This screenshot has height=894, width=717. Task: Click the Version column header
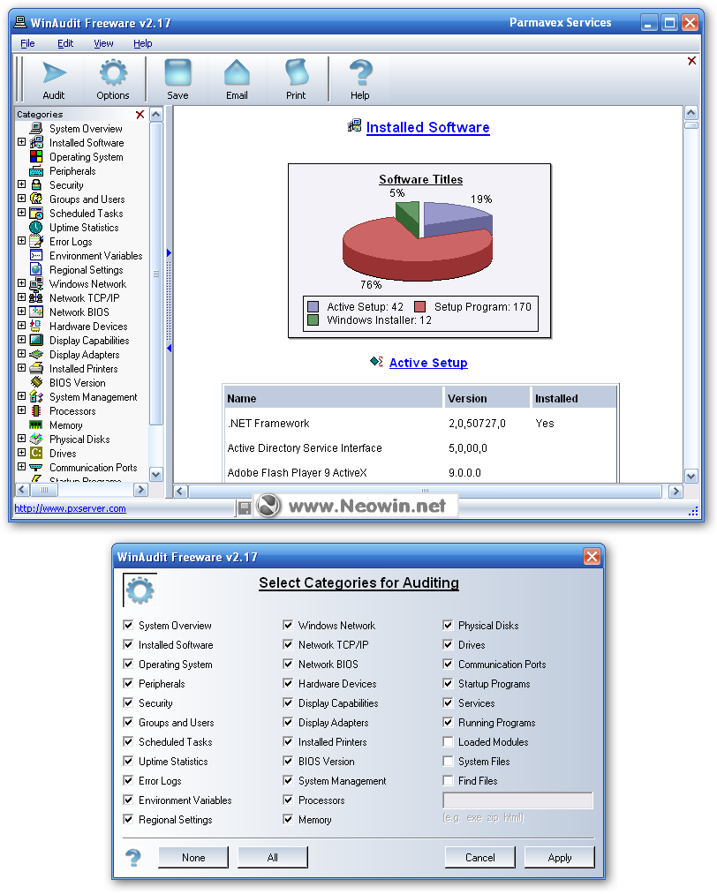[487, 398]
